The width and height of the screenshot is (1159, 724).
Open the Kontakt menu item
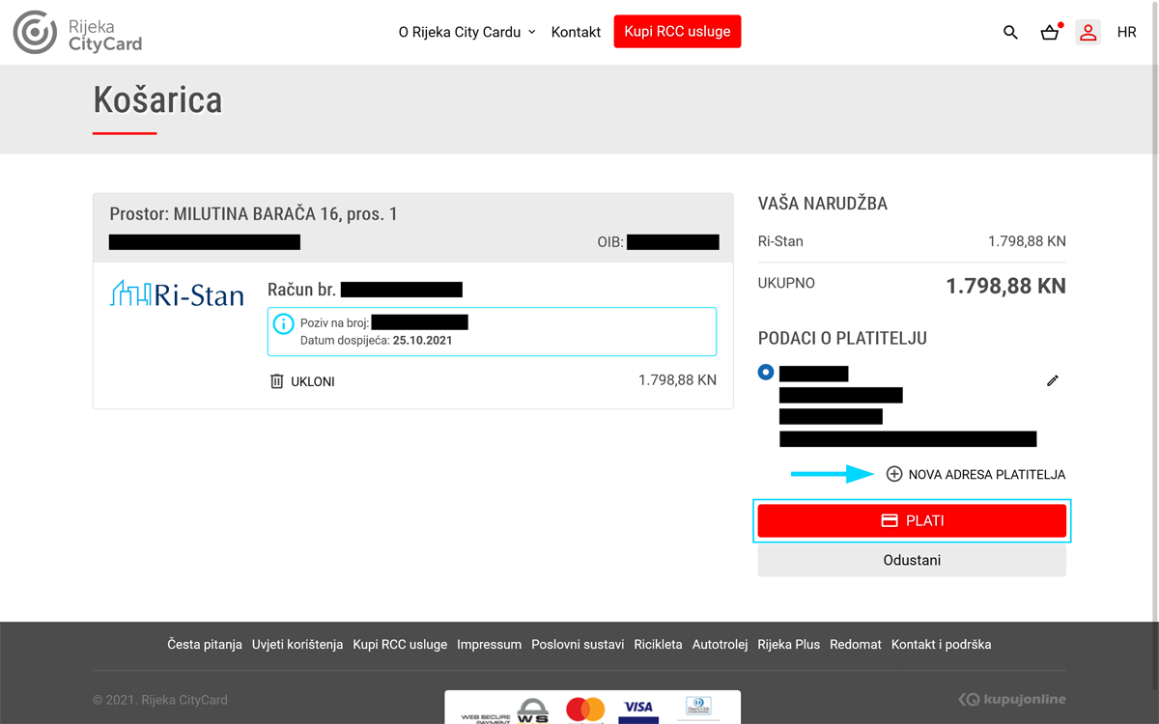pyautogui.click(x=576, y=32)
